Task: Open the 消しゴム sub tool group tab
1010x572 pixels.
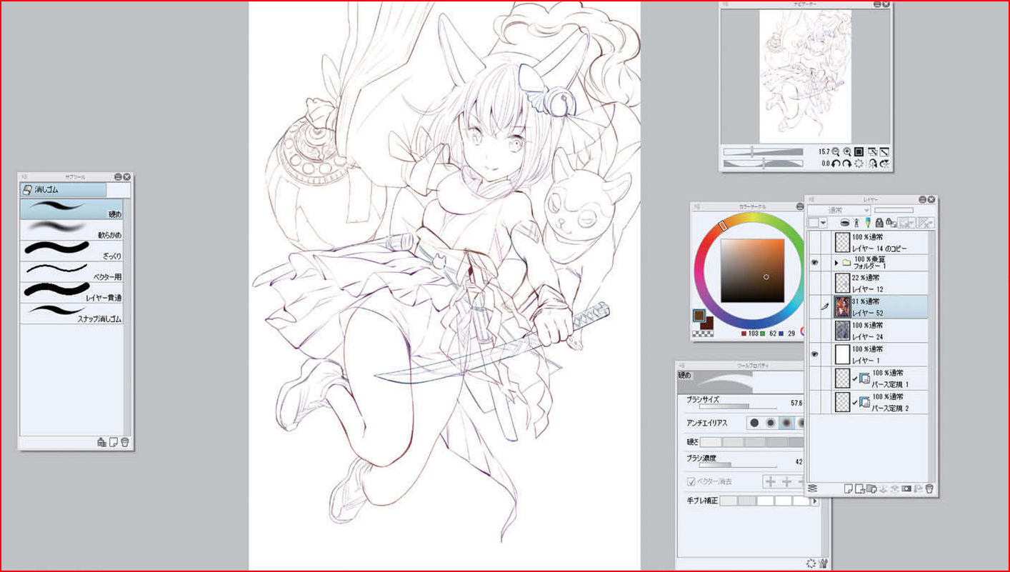Action: pos(63,190)
